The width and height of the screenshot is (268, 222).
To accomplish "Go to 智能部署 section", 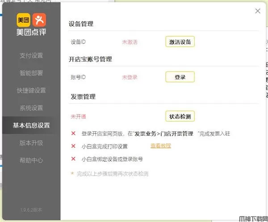I will click(x=31, y=73).
